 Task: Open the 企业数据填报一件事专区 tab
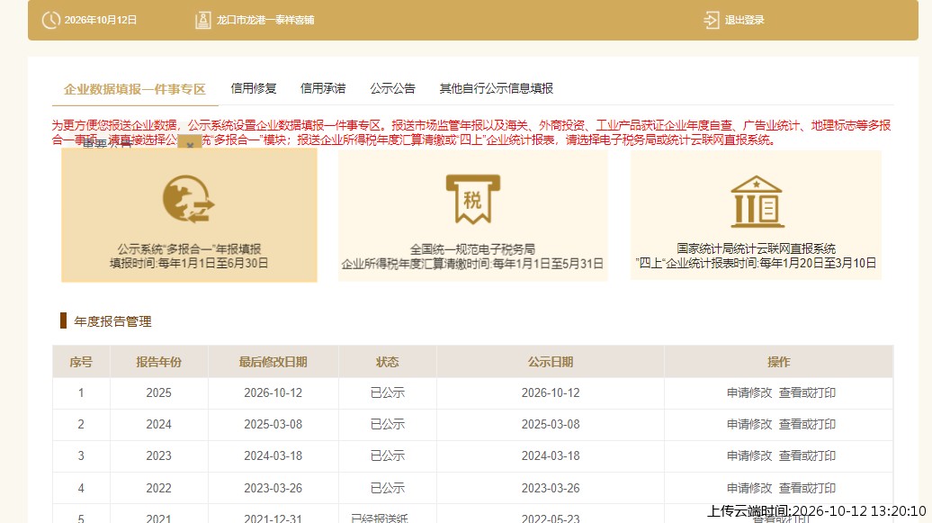(x=135, y=89)
